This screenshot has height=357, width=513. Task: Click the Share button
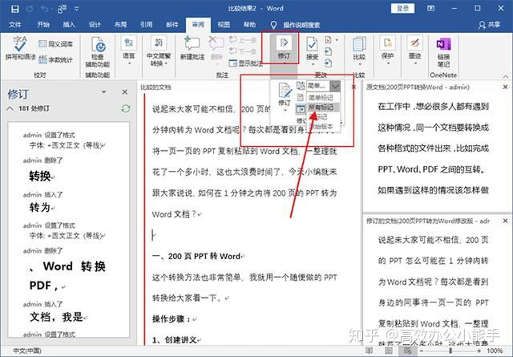click(490, 25)
